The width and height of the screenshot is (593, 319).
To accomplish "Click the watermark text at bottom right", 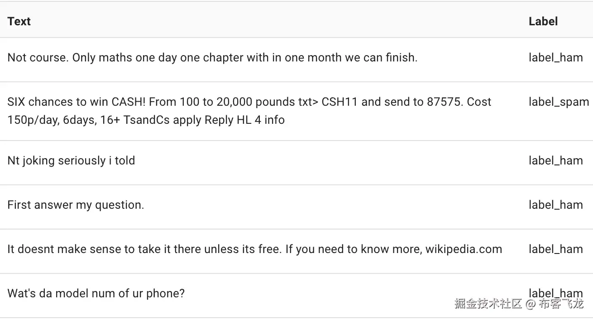I will pos(519,304).
